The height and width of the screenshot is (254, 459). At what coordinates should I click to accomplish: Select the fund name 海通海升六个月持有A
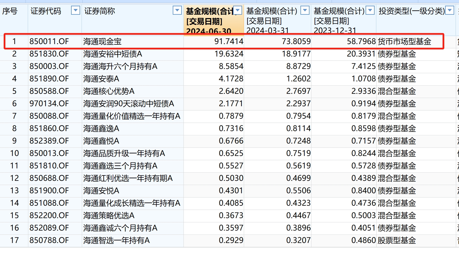pos(120,66)
